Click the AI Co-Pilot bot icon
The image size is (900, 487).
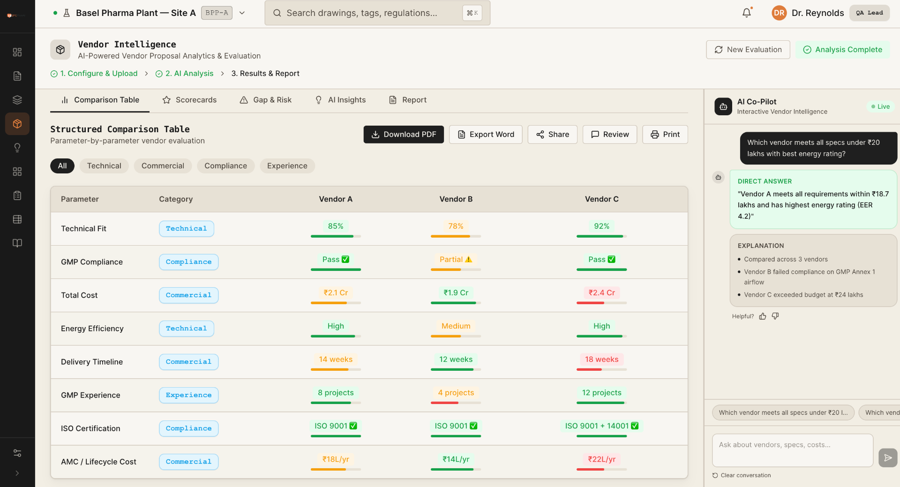click(723, 106)
